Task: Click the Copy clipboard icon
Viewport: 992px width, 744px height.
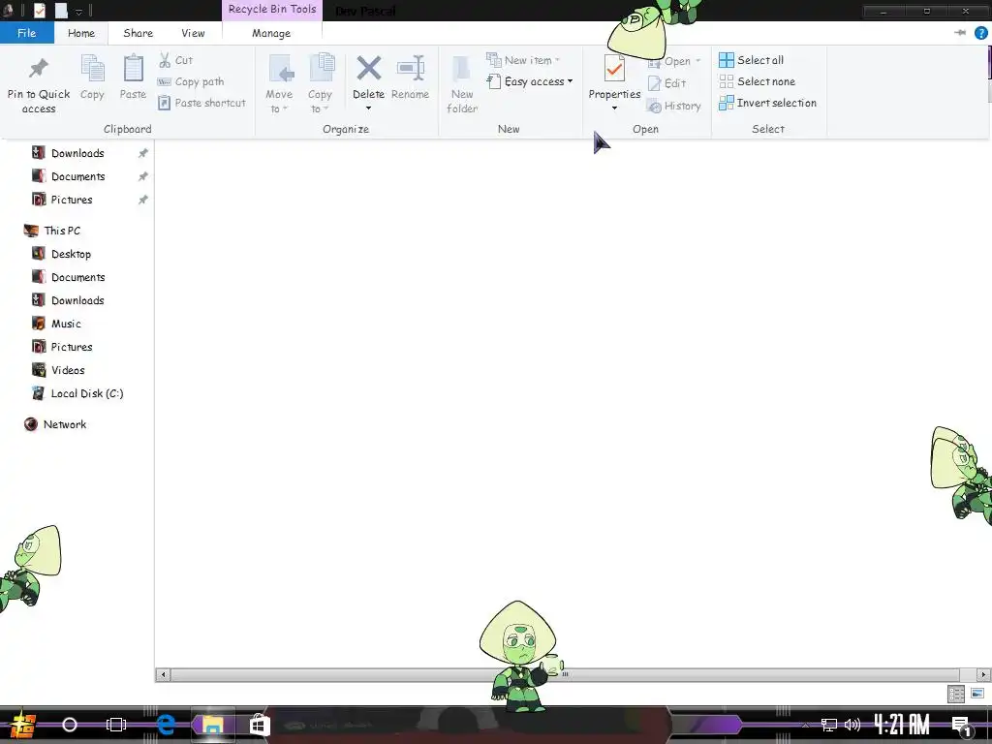Action: 92,69
